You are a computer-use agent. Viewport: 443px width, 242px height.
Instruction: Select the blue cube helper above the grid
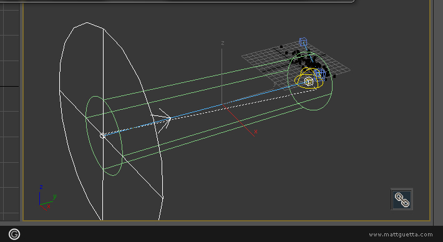303,42
